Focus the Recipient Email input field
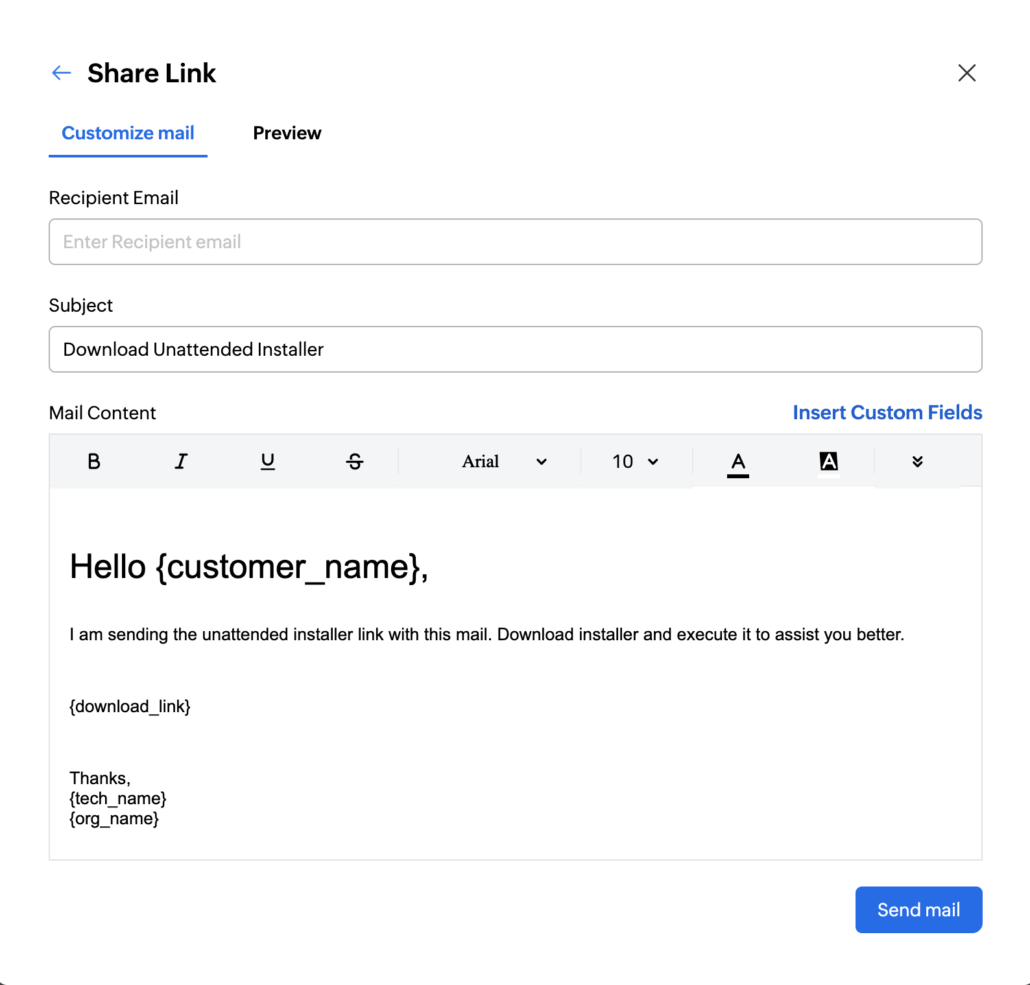1030x985 pixels. point(515,242)
